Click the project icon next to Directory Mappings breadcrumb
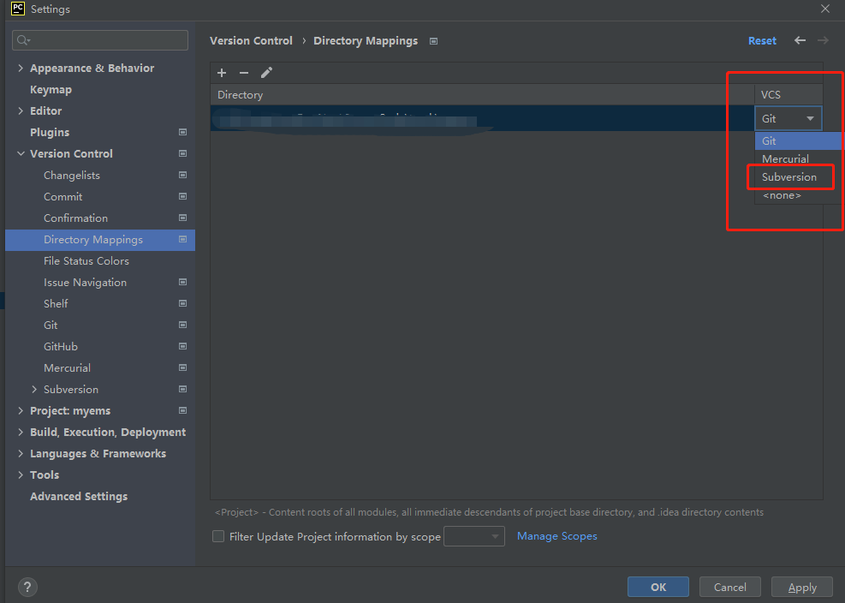Viewport: 845px width, 603px height. [433, 41]
